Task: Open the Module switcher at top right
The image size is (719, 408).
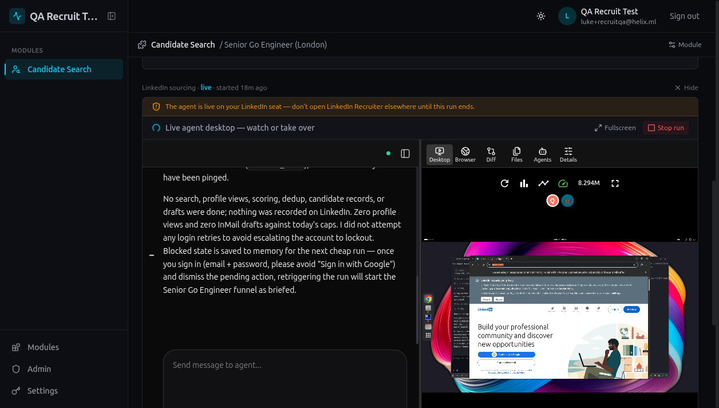Action: (685, 45)
